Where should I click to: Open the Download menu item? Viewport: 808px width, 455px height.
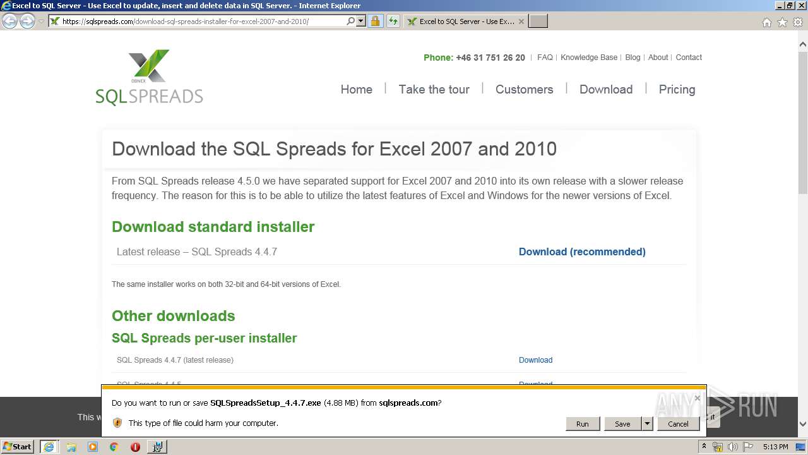[x=606, y=90]
